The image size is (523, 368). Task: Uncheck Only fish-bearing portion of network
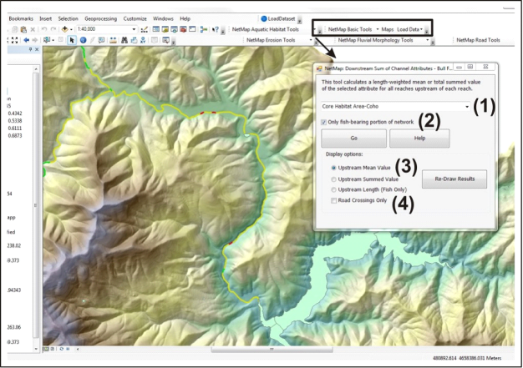324,123
